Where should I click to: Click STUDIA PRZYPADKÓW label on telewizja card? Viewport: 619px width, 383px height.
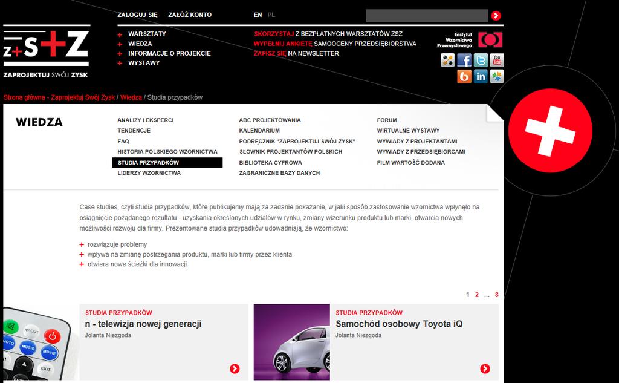(118, 313)
